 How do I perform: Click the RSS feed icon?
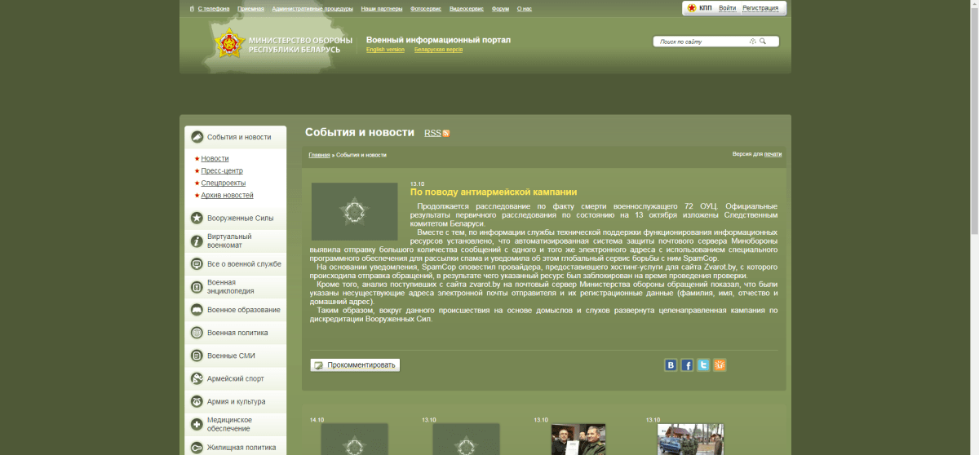(x=446, y=134)
